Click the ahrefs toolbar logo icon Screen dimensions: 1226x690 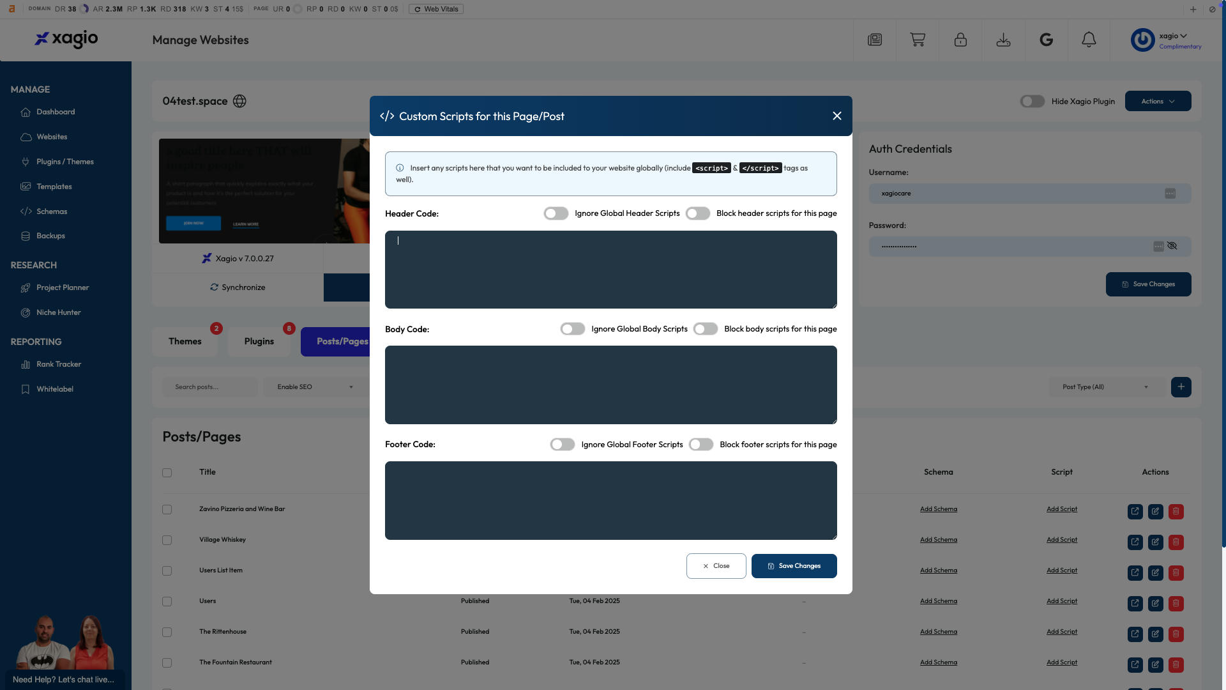(11, 9)
